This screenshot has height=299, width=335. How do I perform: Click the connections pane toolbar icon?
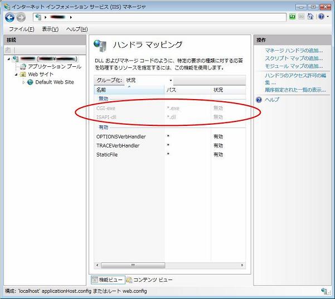[x=8, y=50]
